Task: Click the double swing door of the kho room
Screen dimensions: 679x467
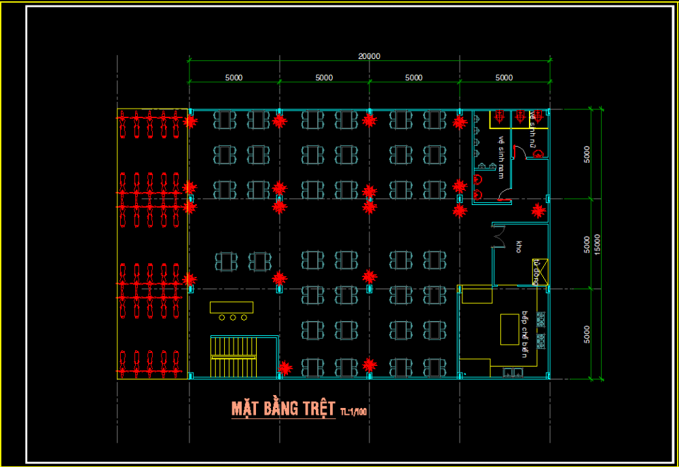Action: click(x=498, y=236)
